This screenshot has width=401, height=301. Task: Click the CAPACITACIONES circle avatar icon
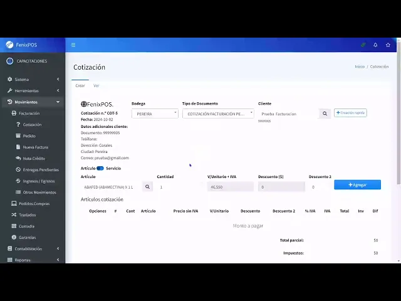[x=10, y=61]
